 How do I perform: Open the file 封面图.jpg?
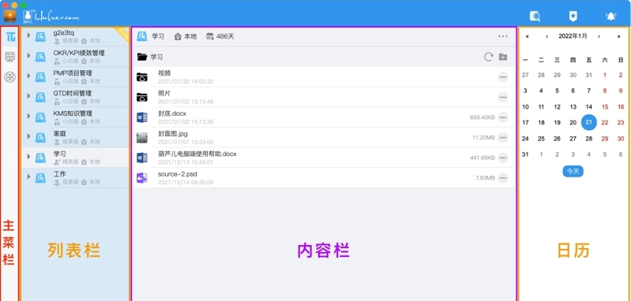point(324,137)
